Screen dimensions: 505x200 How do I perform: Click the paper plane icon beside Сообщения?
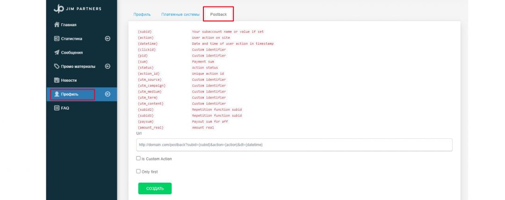[57, 52]
